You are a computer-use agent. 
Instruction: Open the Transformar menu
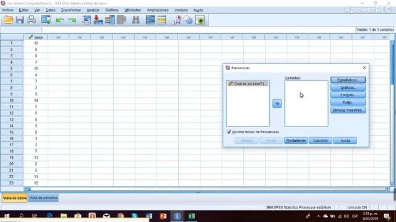pos(71,10)
